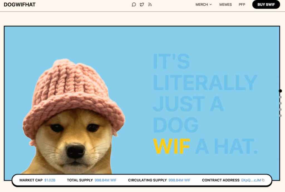Click the total supply 998.84M WIF value
This screenshot has width=285, height=192.
[105, 180]
